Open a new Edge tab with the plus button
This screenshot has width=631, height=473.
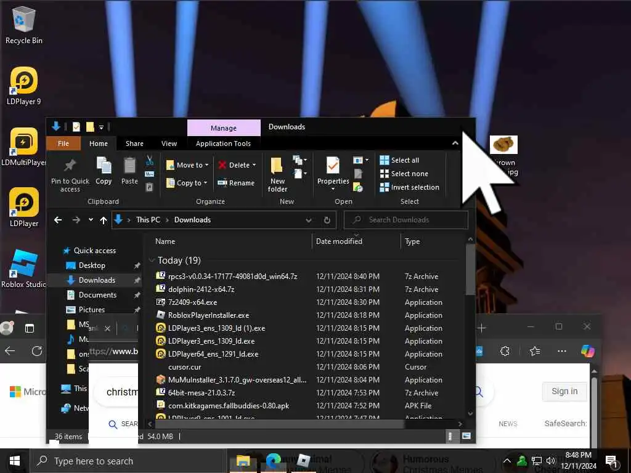[482, 328]
